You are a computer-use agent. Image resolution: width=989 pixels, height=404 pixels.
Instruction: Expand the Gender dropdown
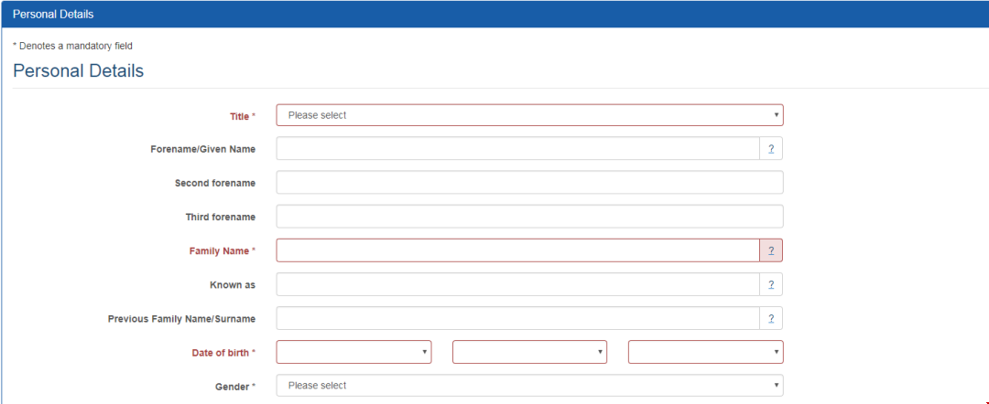pos(529,386)
